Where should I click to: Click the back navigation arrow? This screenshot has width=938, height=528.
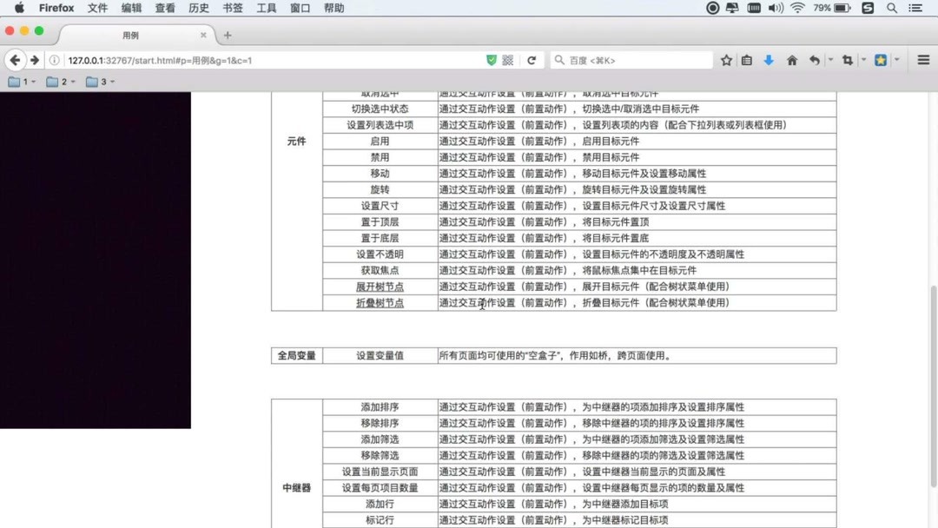click(15, 60)
